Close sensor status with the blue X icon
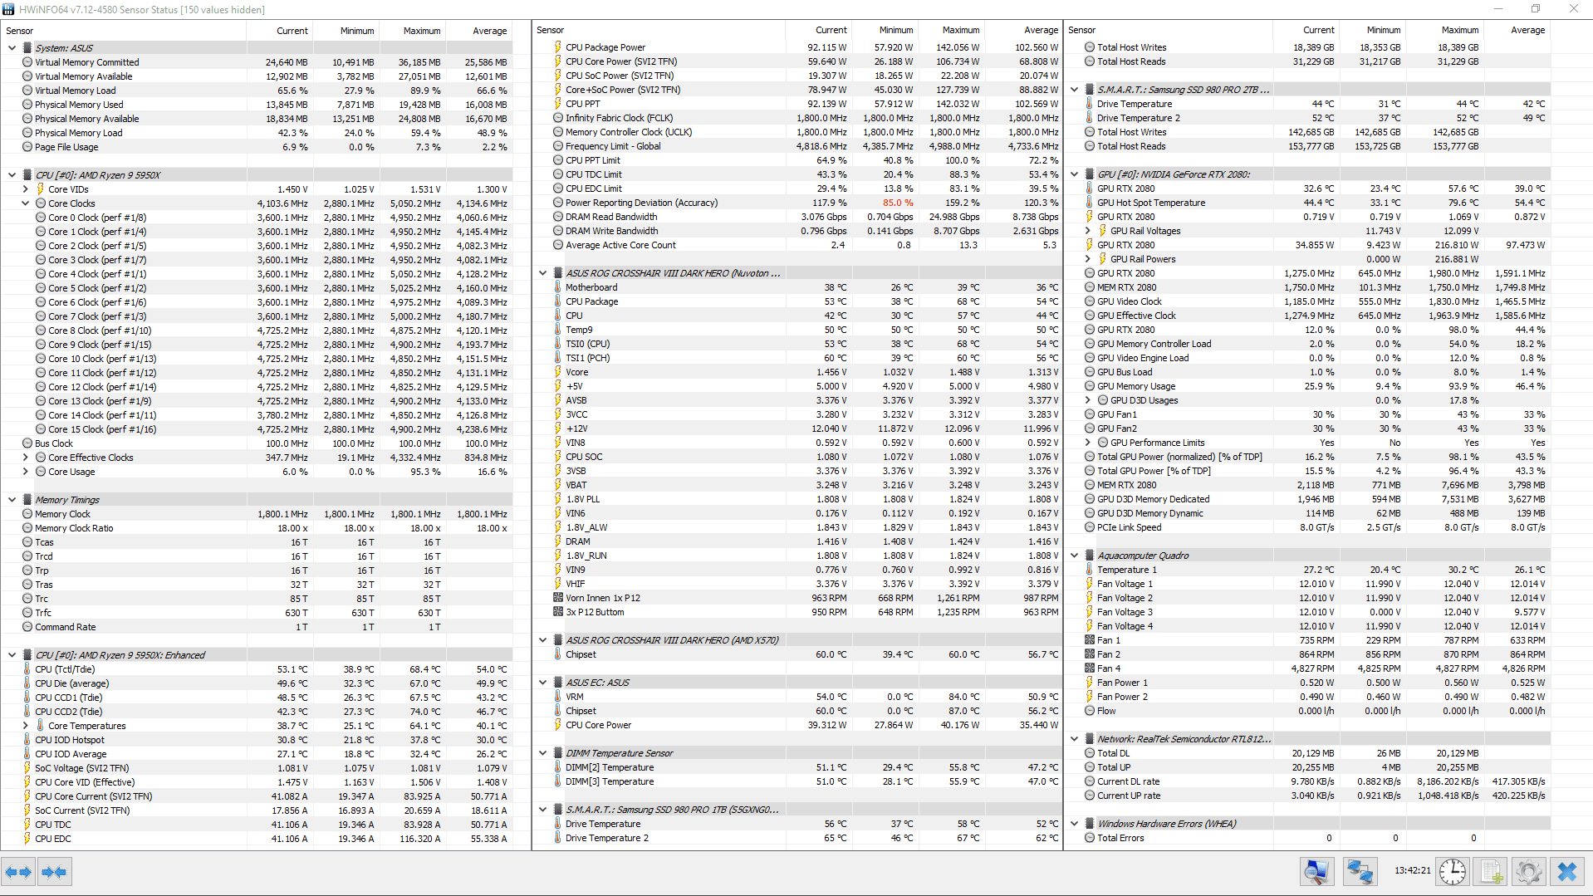This screenshot has width=1593, height=896. pyautogui.click(x=1567, y=871)
